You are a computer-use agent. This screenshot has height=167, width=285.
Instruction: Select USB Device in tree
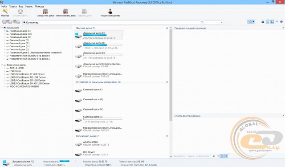pos(15,71)
